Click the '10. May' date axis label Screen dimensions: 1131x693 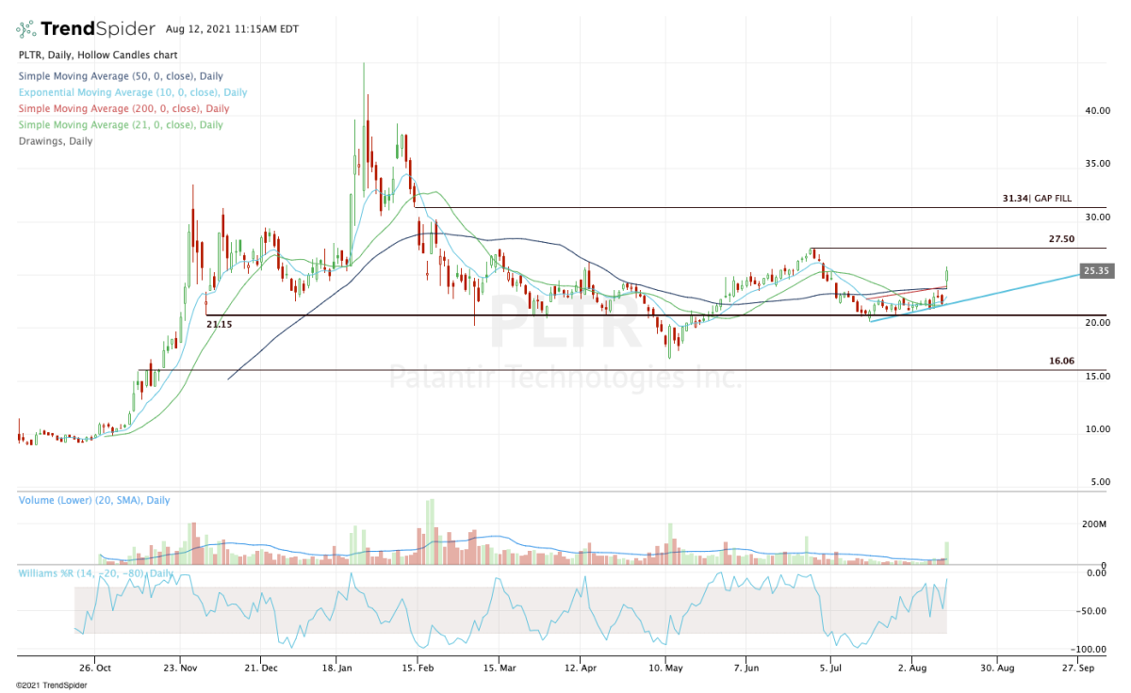point(664,667)
